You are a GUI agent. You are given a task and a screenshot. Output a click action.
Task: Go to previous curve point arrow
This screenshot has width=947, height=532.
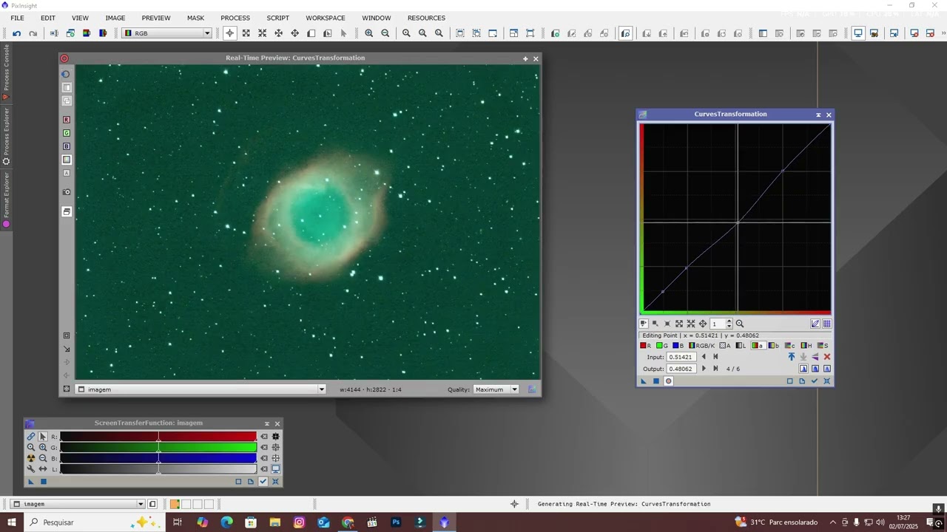[704, 357]
